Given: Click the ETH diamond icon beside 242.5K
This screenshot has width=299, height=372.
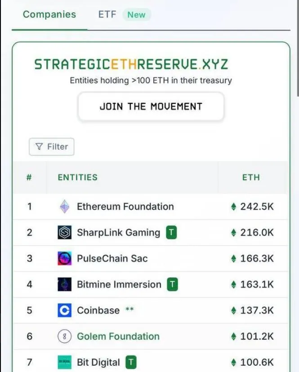Looking at the screenshot, I should 234,206.
